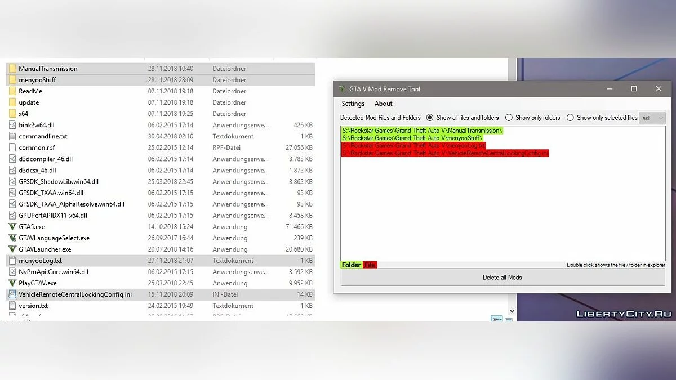Click the bink2w64.dll file icon
This screenshot has width=676, height=380.
pos(12,125)
